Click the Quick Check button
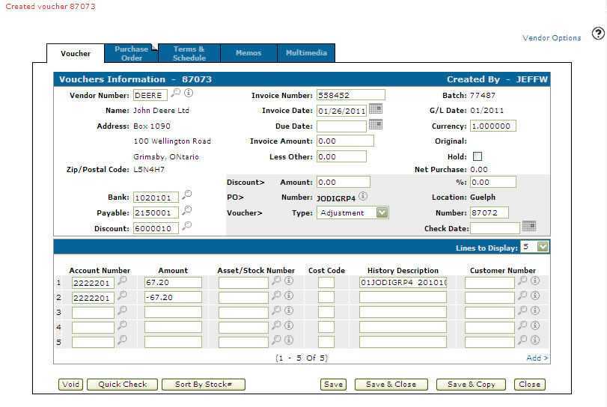Screen dimensions: 607x407 point(122,384)
